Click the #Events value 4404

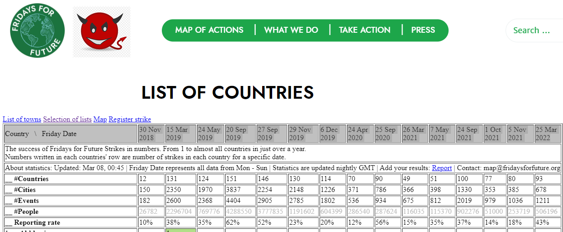pos(240,201)
